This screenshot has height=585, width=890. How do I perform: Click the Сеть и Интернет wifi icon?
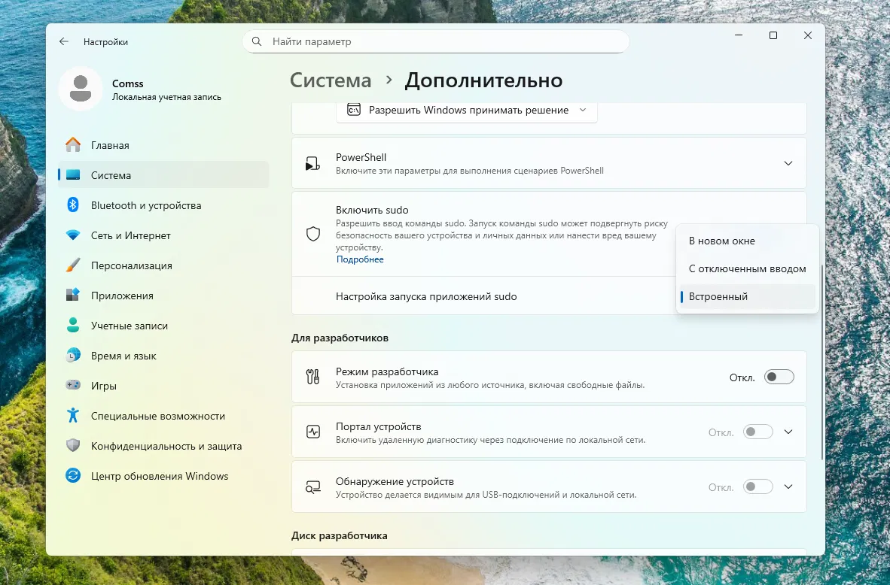click(x=72, y=235)
